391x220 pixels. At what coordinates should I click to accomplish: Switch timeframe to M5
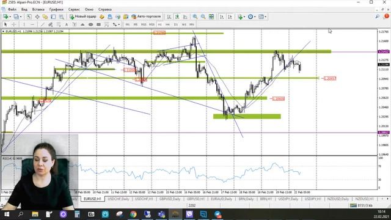136,24
